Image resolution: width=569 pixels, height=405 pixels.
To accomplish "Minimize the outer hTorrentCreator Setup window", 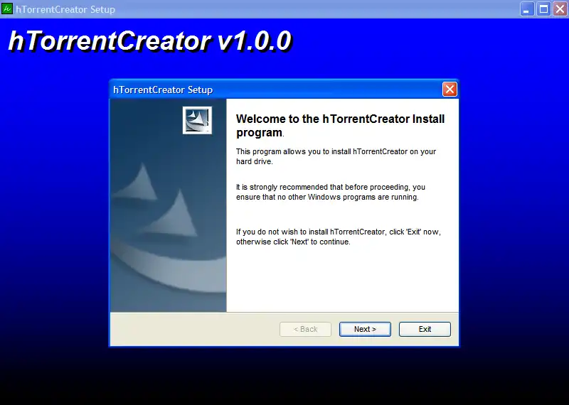I will coord(527,9).
